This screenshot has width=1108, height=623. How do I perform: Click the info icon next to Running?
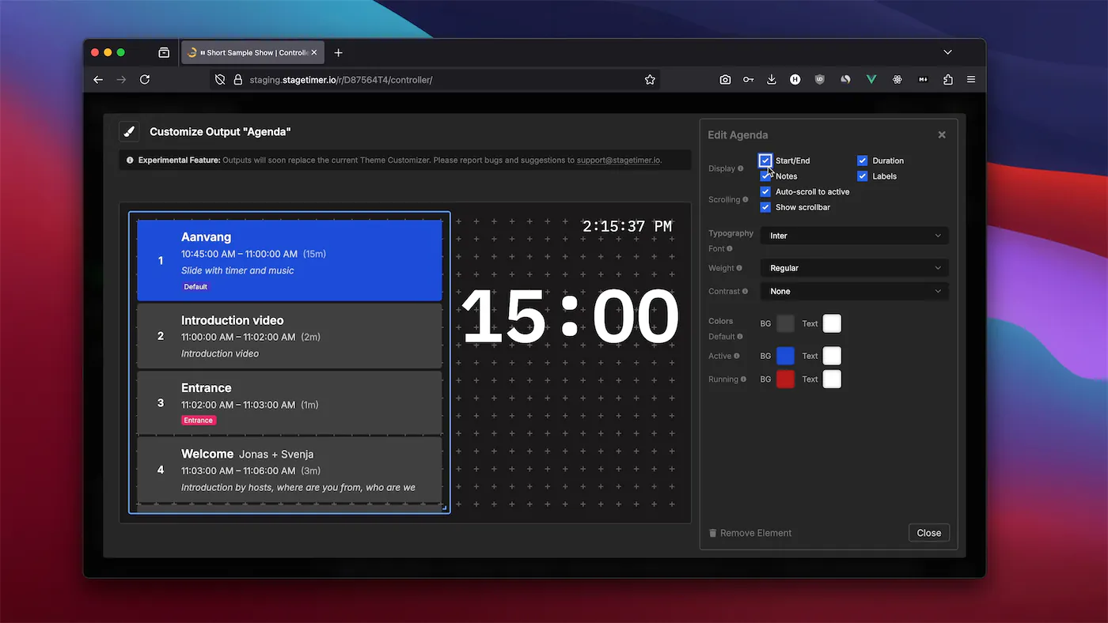click(x=742, y=379)
